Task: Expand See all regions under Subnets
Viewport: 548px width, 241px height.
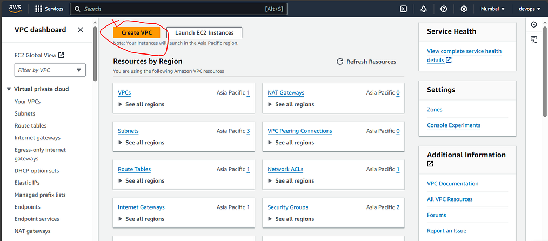Action: 141,143
